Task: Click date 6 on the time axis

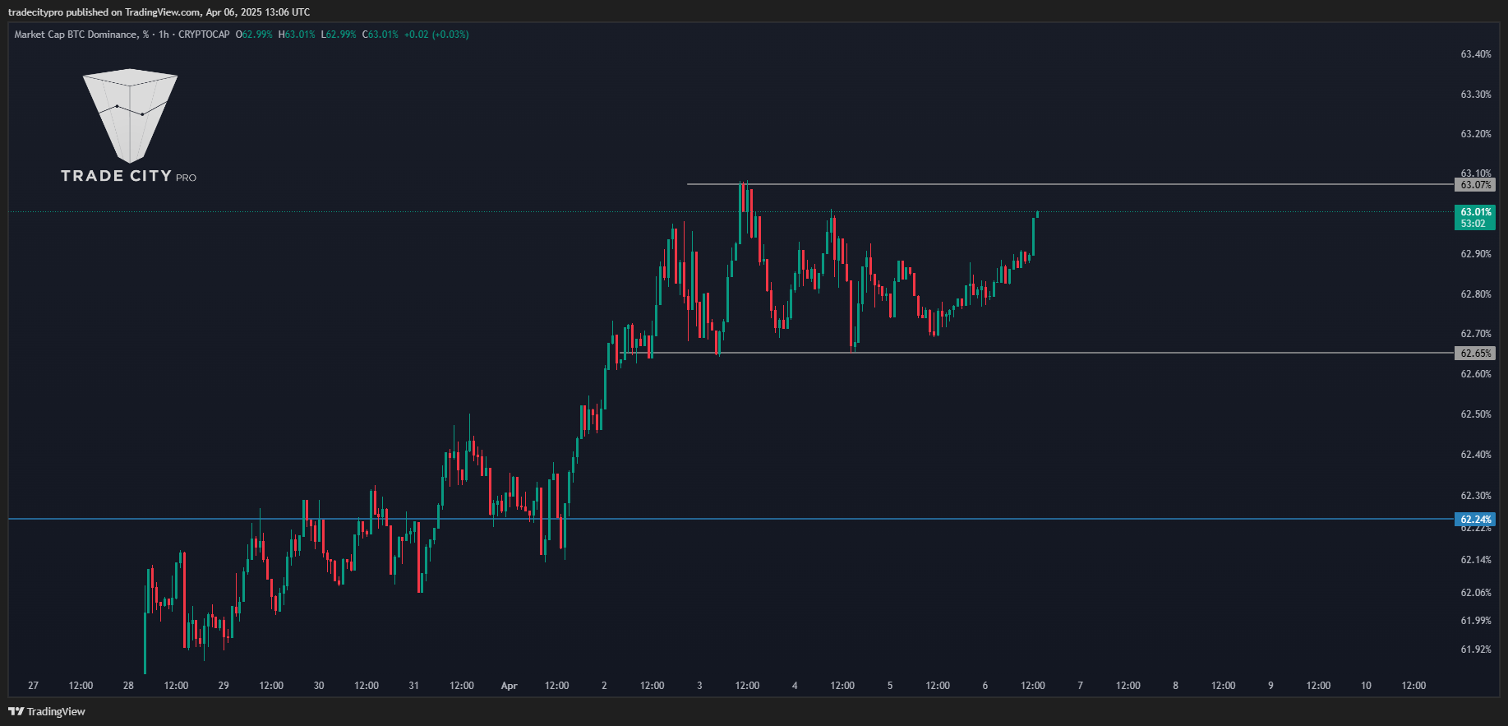Action: [x=985, y=686]
